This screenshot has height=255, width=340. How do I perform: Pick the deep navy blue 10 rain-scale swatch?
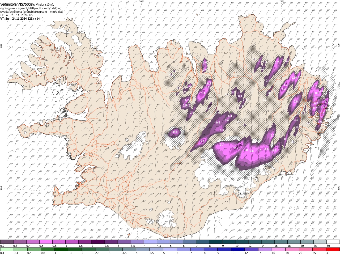point(238,249)
